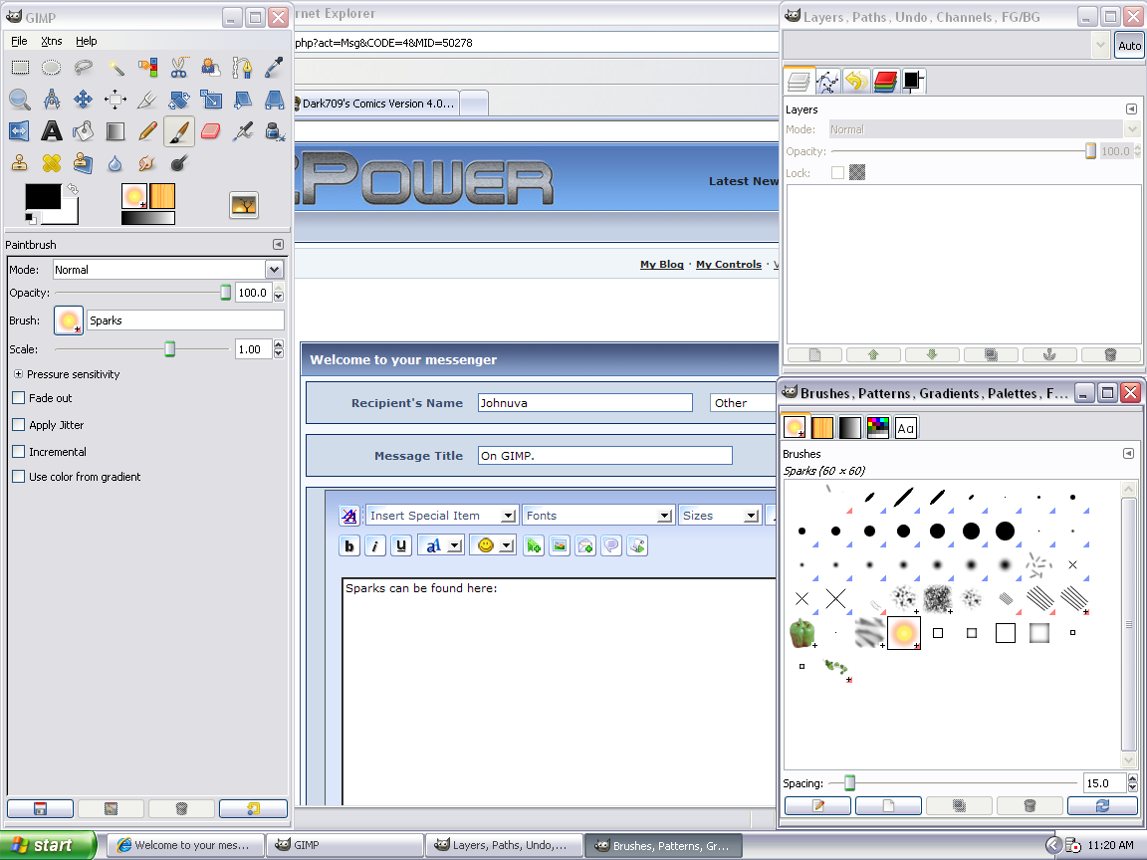The height and width of the screenshot is (860, 1147).
Task: Open My Controls link
Action: click(x=728, y=265)
